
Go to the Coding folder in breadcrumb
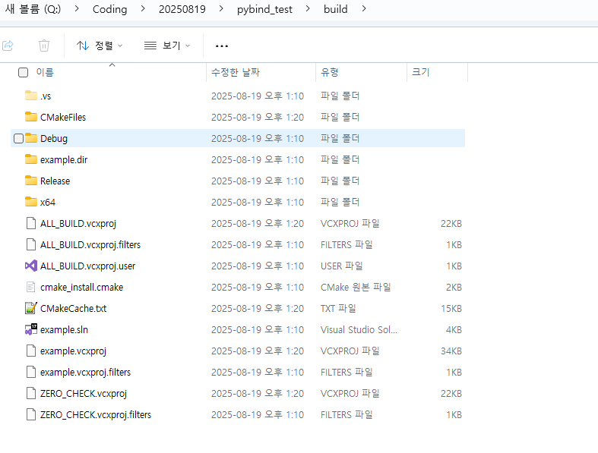[110, 9]
